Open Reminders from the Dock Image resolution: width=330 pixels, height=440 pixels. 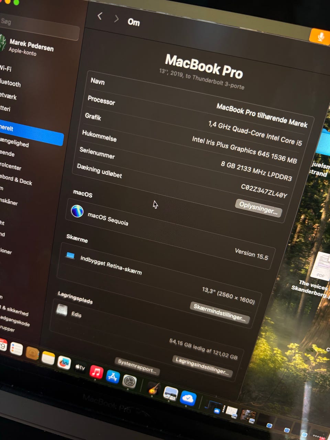[16, 349]
